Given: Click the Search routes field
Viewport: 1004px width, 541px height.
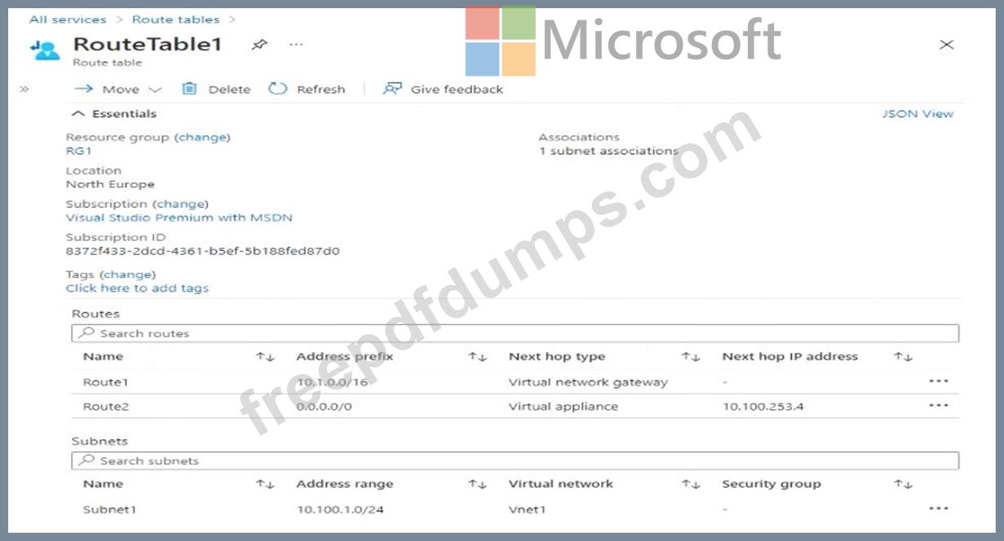Looking at the screenshot, I should tap(514, 333).
